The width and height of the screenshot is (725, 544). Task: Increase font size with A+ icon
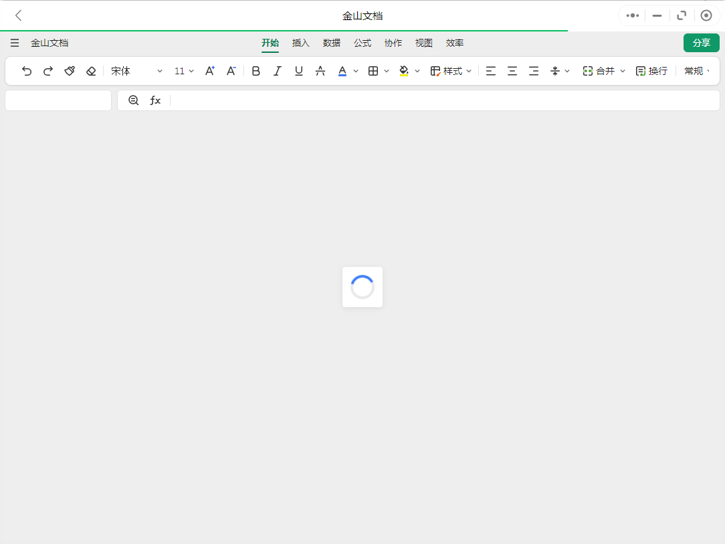(210, 71)
